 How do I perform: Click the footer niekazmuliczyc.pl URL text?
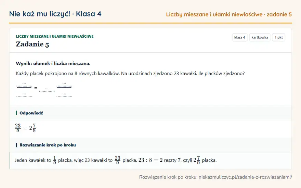click(x=245, y=177)
